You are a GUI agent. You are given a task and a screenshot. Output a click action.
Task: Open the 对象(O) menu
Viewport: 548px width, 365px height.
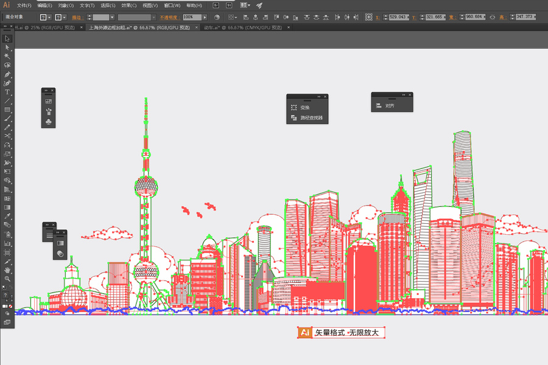(66, 5)
